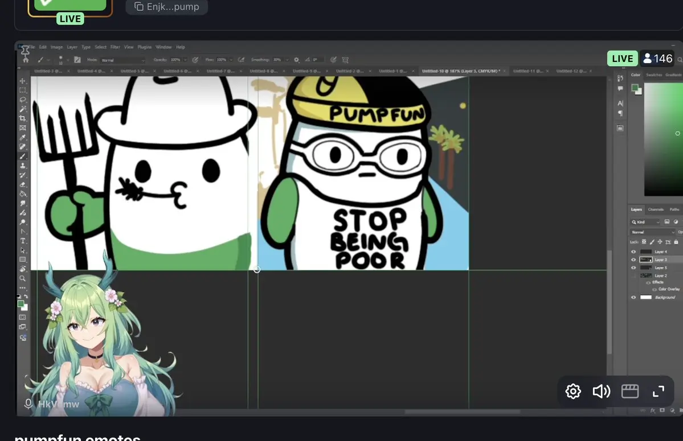Select the Rectangle shape tool
The image size is (683, 441).
[x=23, y=259]
